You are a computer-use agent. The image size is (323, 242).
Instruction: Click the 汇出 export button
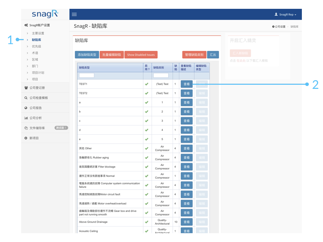click(213, 55)
